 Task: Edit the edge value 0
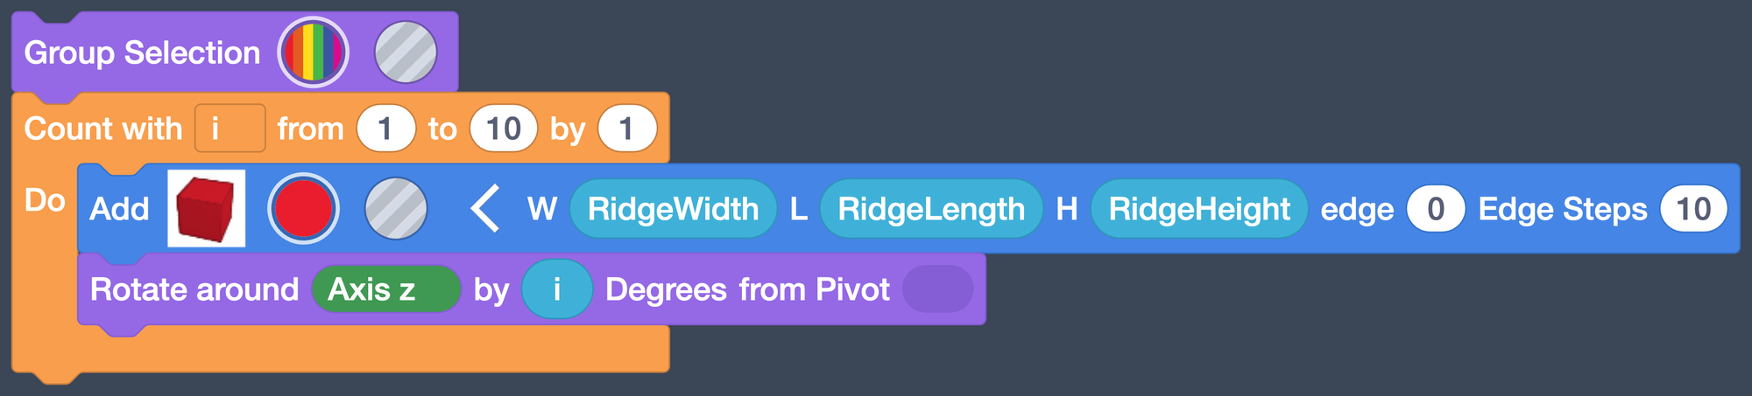click(1436, 209)
